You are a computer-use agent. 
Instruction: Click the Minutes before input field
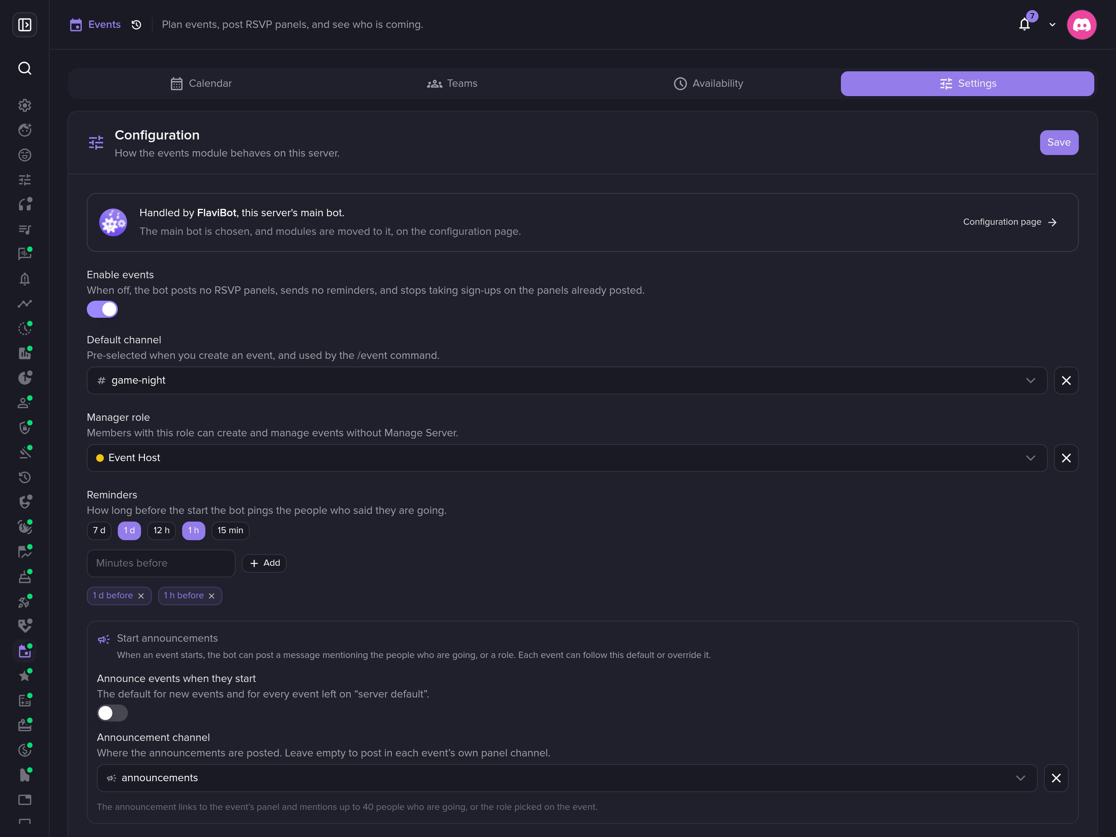161,563
